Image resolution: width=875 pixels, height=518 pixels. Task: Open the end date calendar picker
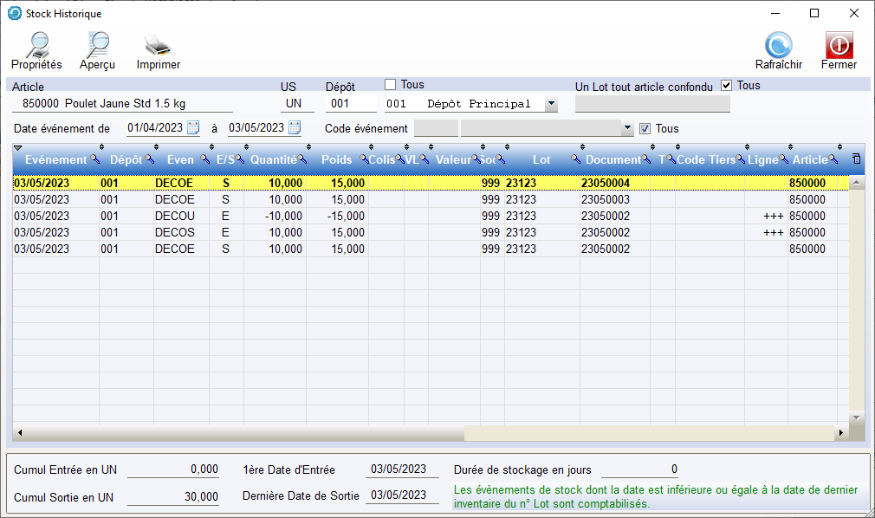295,128
